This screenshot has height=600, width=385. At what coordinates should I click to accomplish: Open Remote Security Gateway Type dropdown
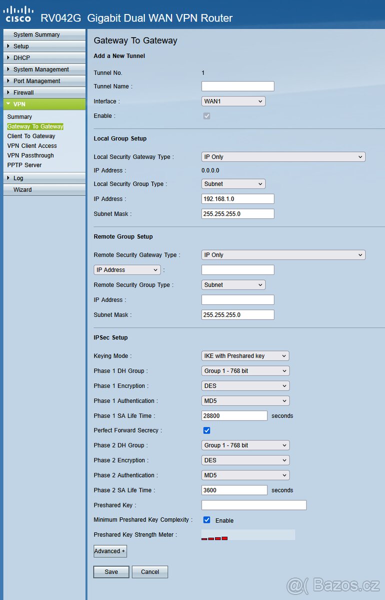coord(283,254)
